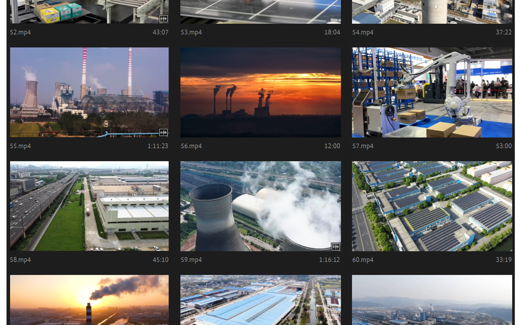The height and width of the screenshot is (325, 521).
Task: Select the 55.mp4 power plant thumbnail
Action: (89, 92)
